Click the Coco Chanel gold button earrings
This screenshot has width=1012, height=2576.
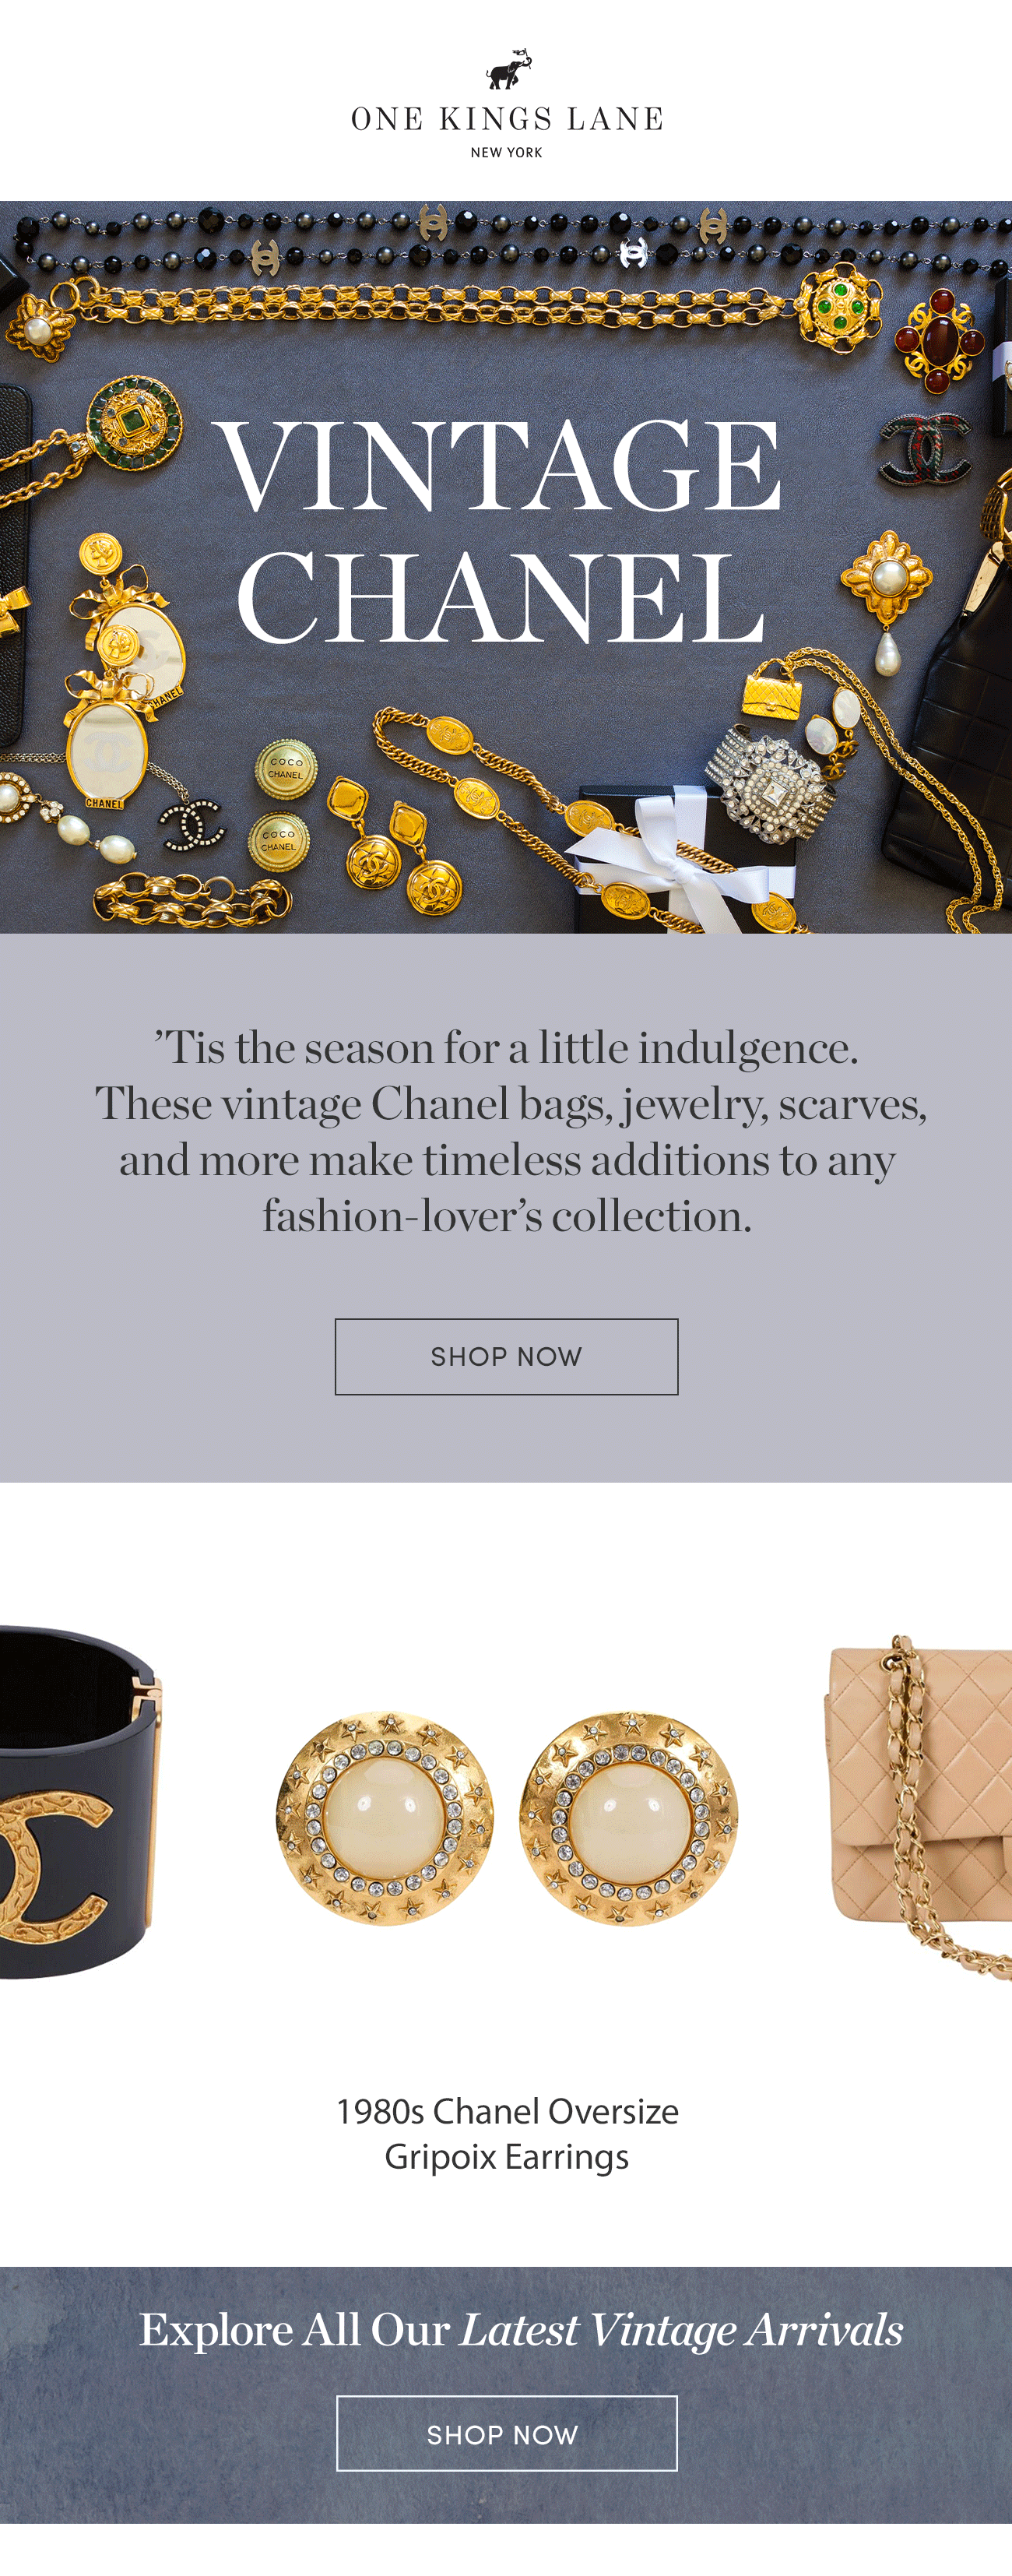283,806
